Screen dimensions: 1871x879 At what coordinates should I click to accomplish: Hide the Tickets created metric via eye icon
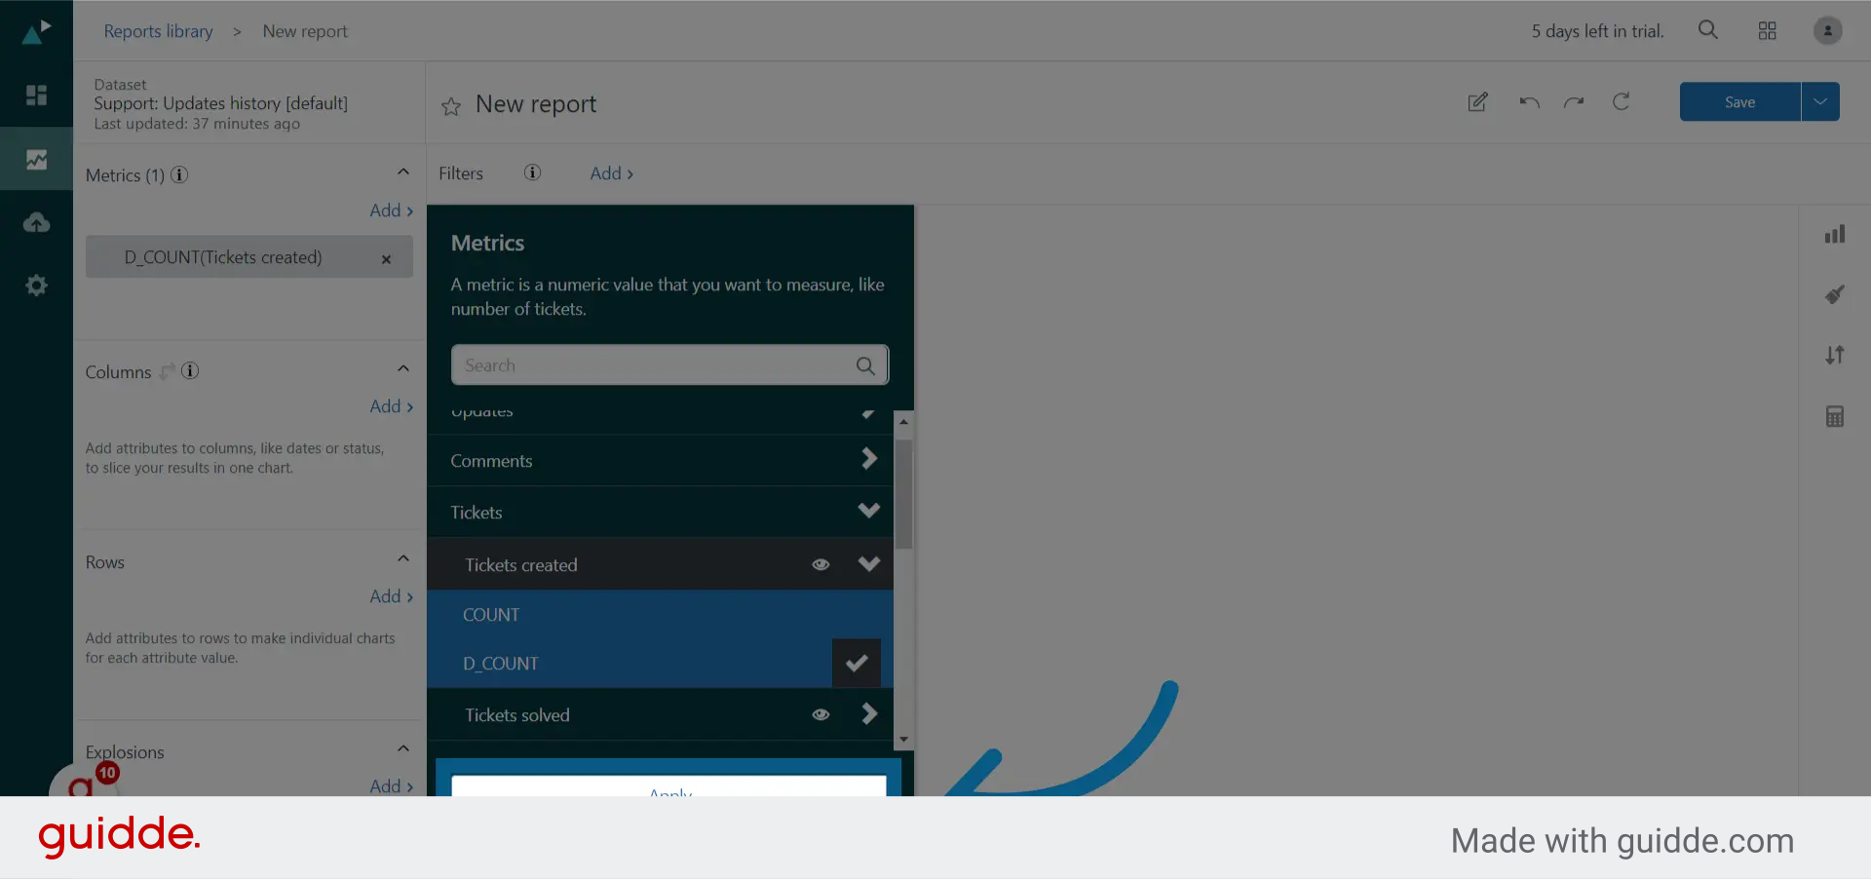click(821, 564)
